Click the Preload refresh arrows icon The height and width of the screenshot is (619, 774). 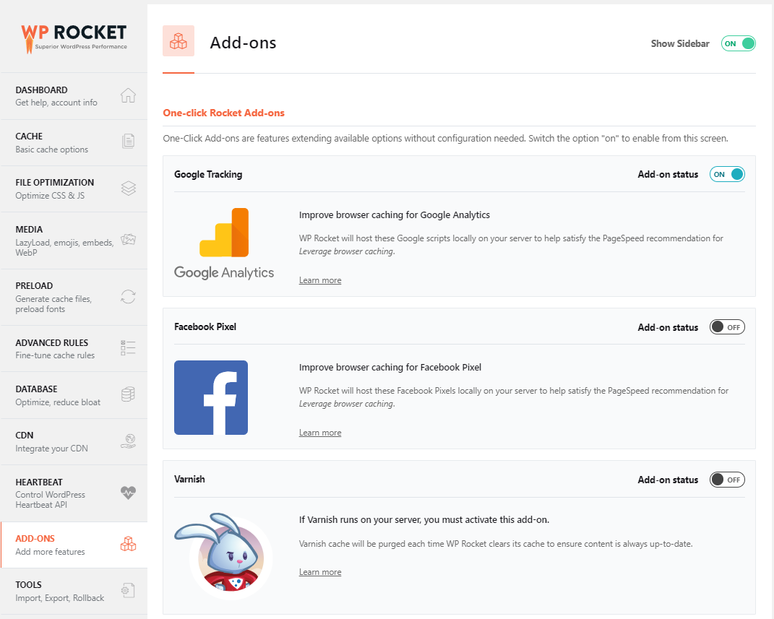tap(128, 296)
